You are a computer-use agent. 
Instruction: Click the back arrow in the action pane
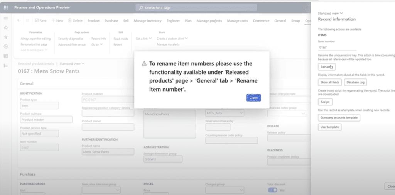point(19,20)
